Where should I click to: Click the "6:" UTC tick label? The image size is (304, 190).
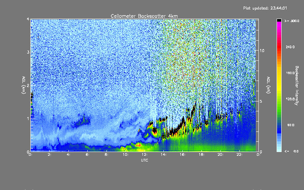point(88,155)
